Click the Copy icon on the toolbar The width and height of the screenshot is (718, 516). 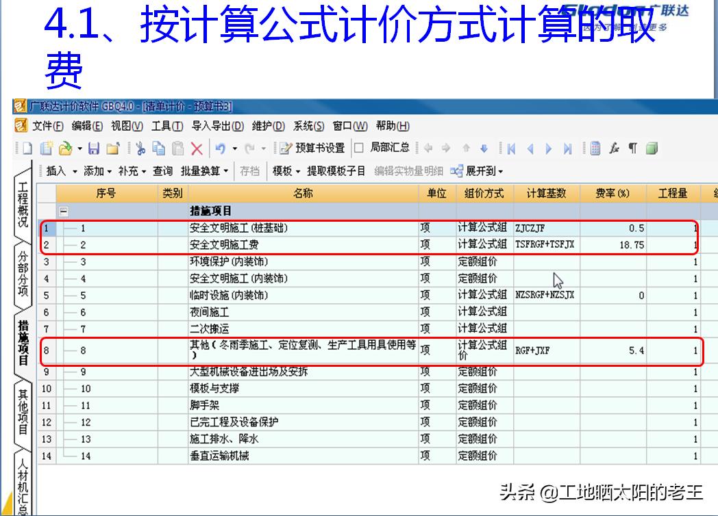pos(158,148)
